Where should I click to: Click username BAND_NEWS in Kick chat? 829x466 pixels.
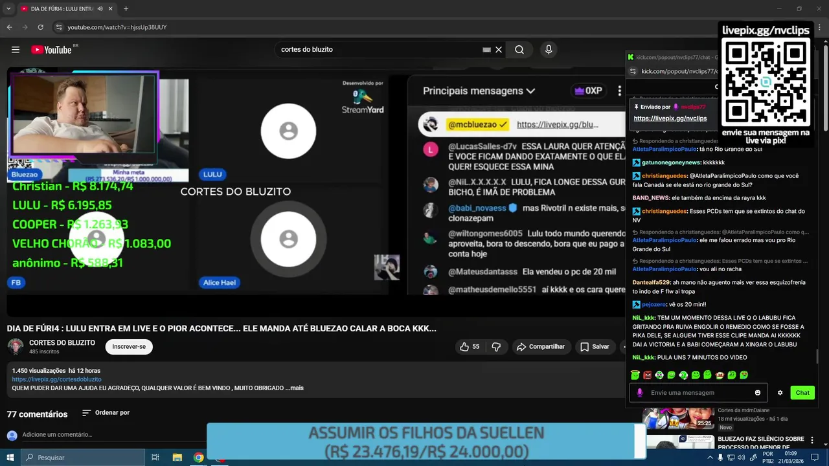(x=650, y=198)
